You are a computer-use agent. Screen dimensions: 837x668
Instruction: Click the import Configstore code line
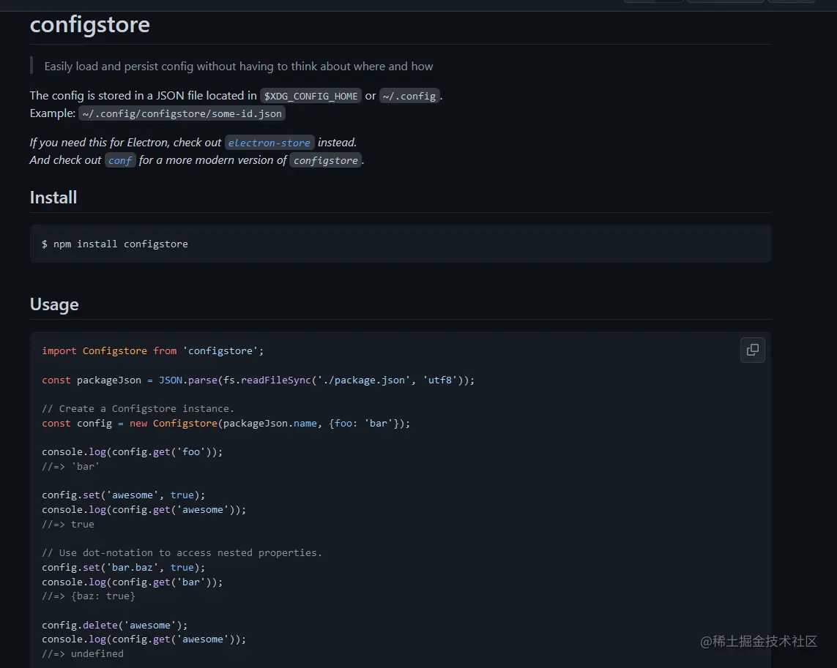pyautogui.click(x=152, y=350)
